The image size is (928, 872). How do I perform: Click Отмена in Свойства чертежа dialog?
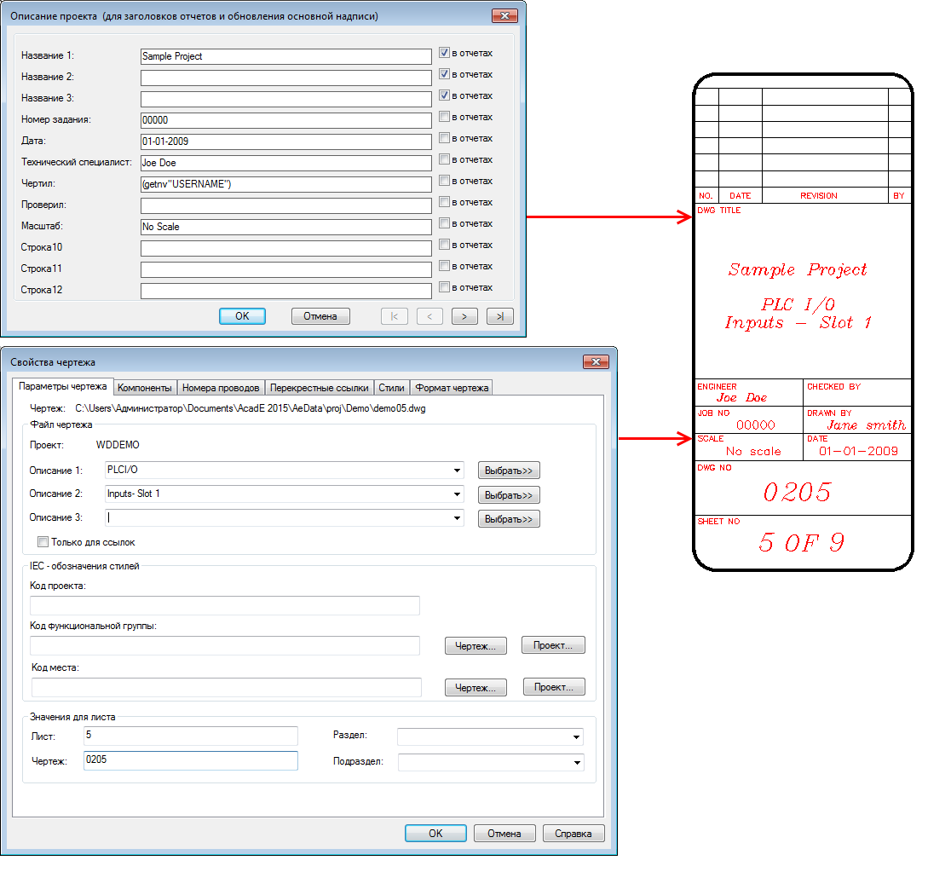[504, 833]
